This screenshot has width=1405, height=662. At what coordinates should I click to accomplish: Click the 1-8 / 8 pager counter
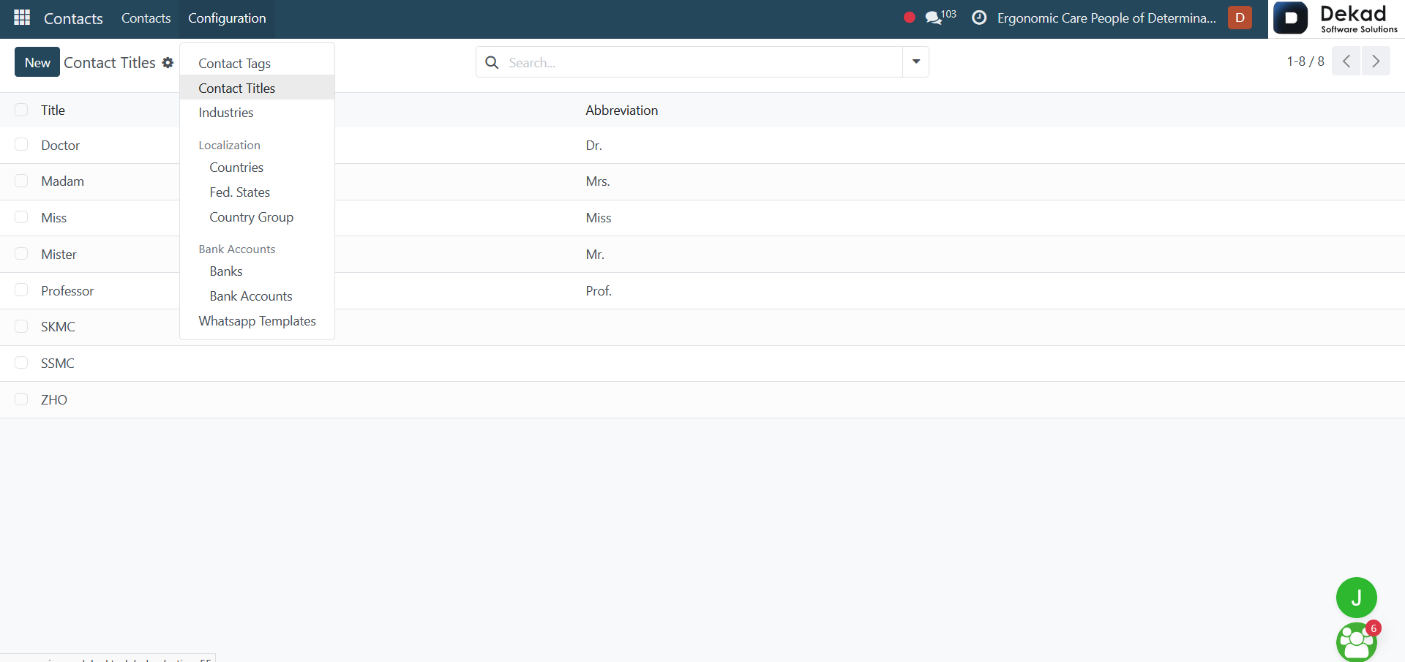coord(1305,61)
